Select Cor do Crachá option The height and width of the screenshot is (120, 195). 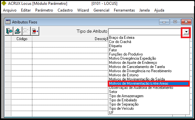[x=149, y=42]
